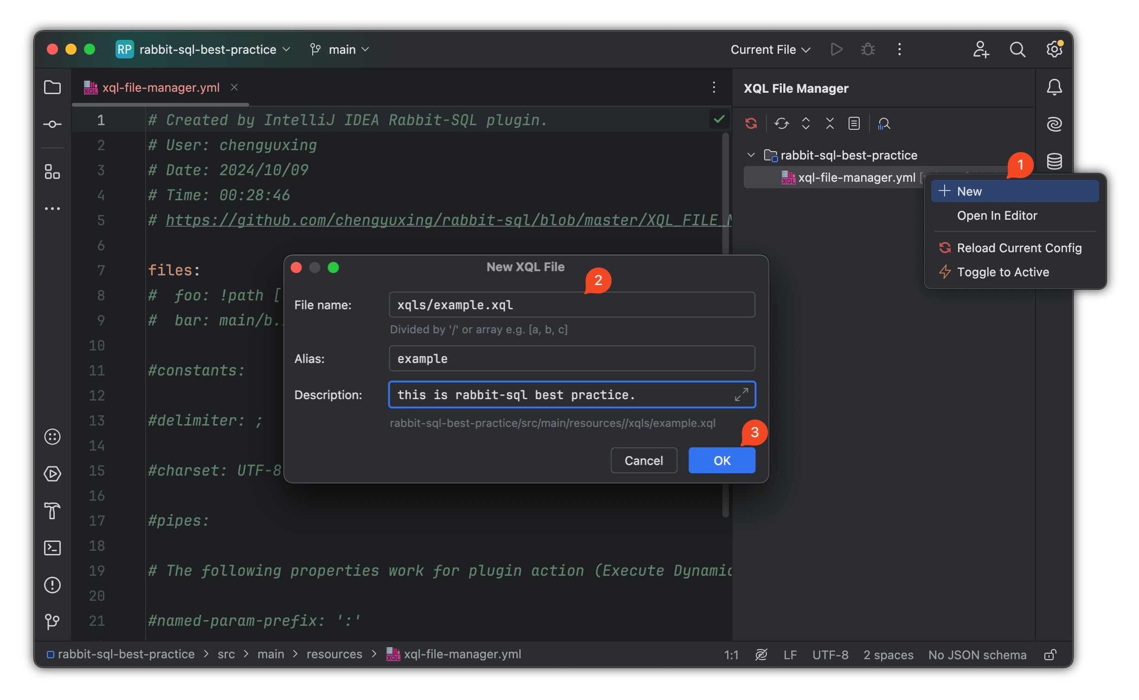Click Collapse All in XQL File Manager
This screenshot has height=700, width=1139.
(x=830, y=123)
